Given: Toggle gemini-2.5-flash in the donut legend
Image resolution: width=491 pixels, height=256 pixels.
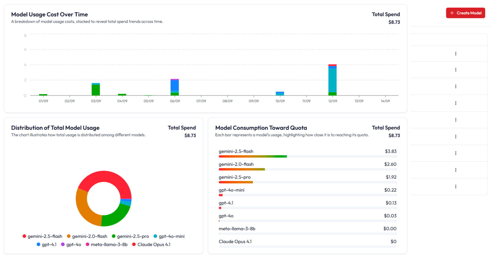Looking at the screenshot, I should [42, 236].
